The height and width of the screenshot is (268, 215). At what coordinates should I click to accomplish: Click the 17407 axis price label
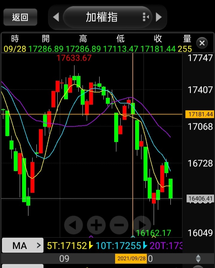click(x=200, y=90)
